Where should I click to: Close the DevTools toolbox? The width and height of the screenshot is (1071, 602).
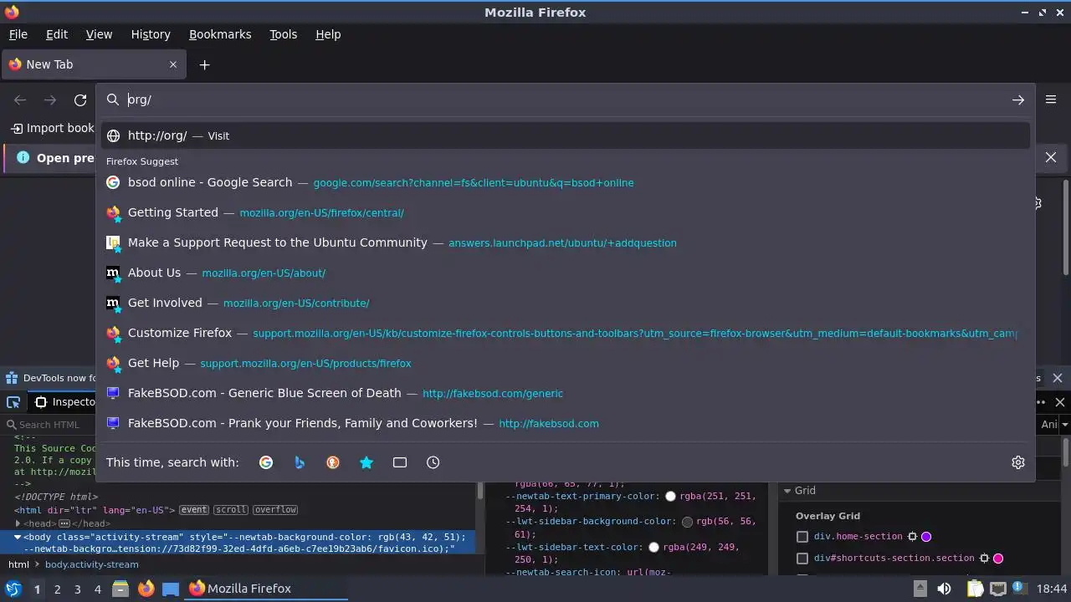pyautogui.click(x=1060, y=402)
